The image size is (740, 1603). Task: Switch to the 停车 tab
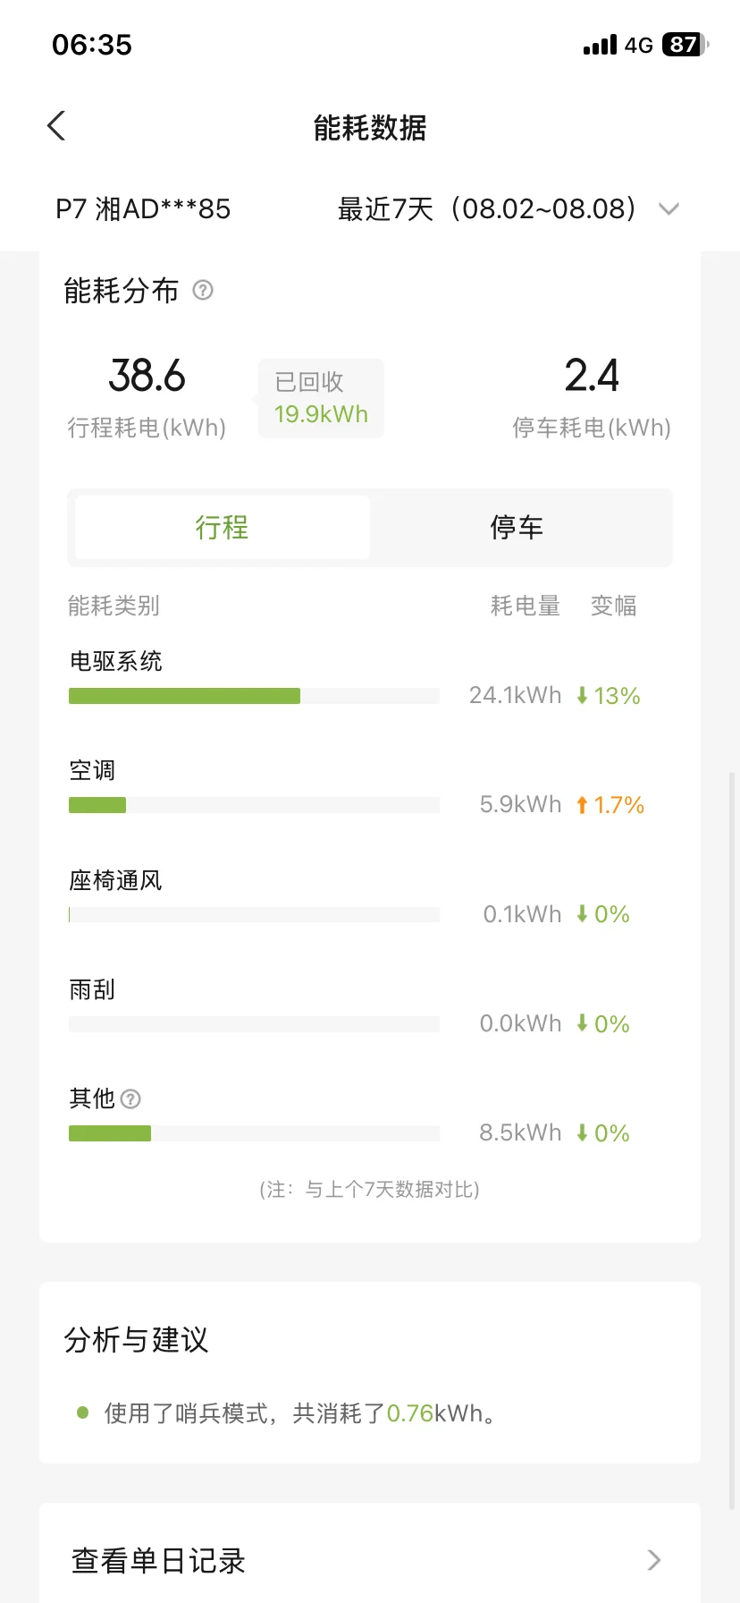point(517,528)
